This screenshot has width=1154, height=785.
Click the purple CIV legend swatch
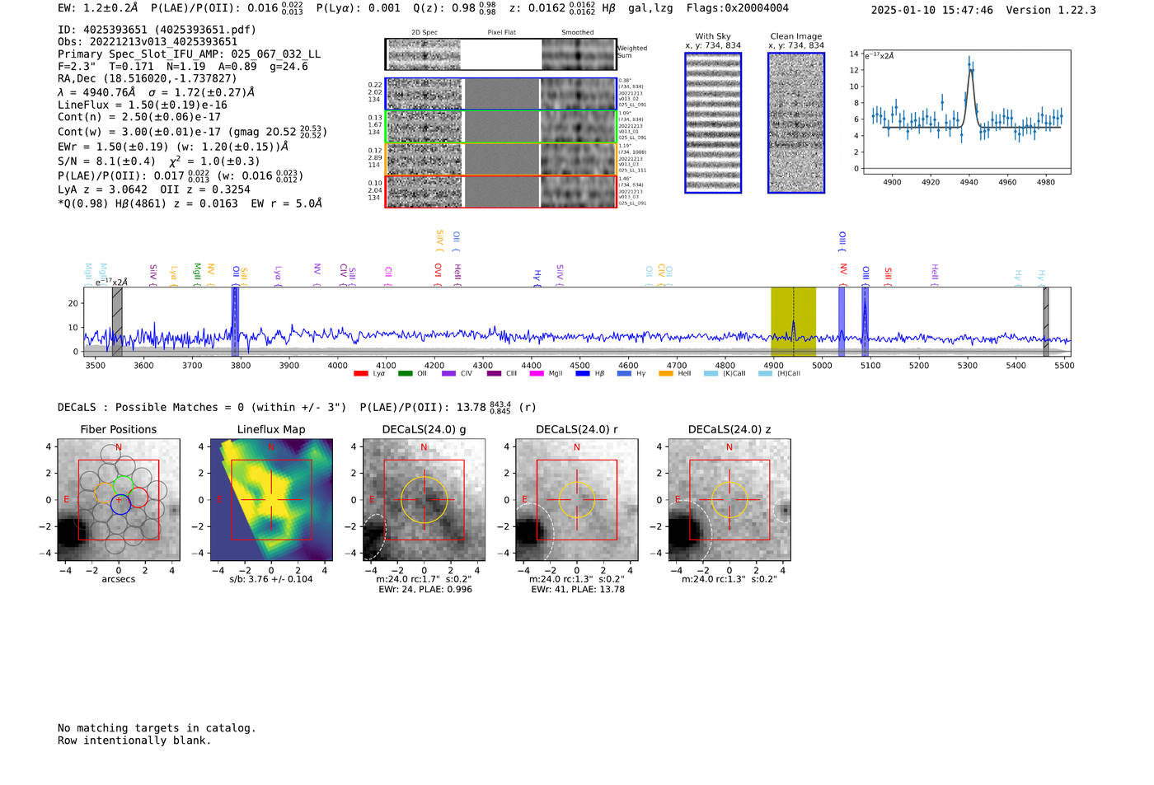(448, 374)
